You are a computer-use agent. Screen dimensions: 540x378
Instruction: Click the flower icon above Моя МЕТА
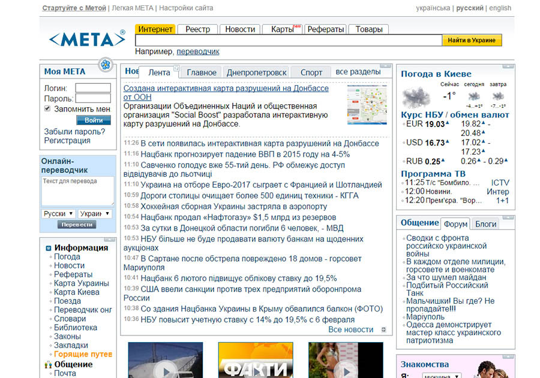point(106,64)
